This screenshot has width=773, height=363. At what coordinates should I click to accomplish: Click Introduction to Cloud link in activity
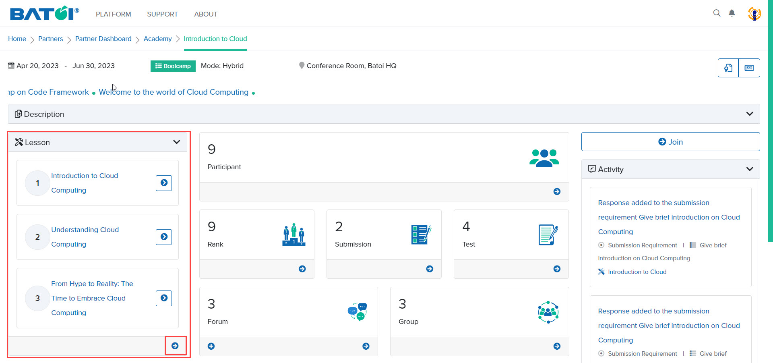coord(637,272)
